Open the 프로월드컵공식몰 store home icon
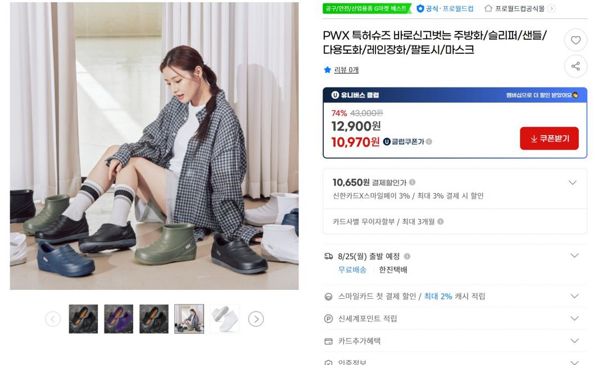The height and width of the screenshot is (365, 607). point(488,8)
